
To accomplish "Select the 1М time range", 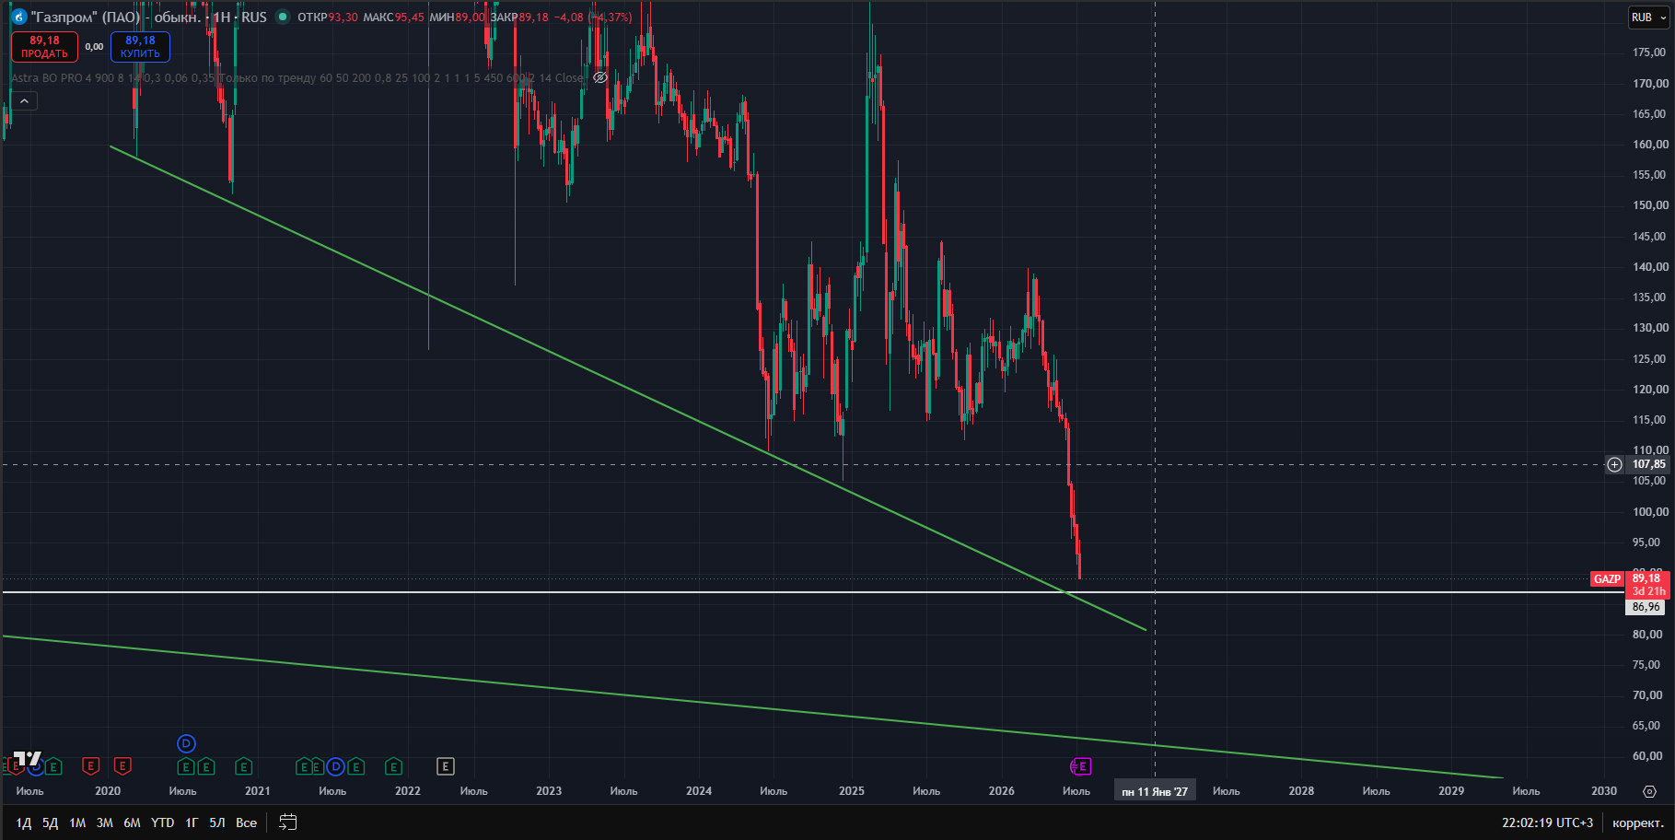I will [x=77, y=822].
